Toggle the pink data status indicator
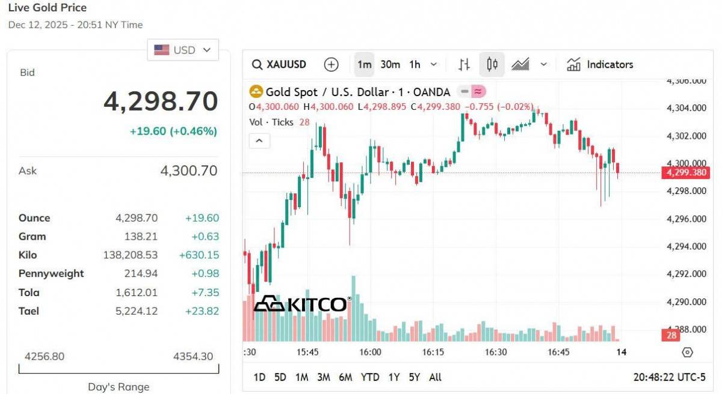 [478, 92]
